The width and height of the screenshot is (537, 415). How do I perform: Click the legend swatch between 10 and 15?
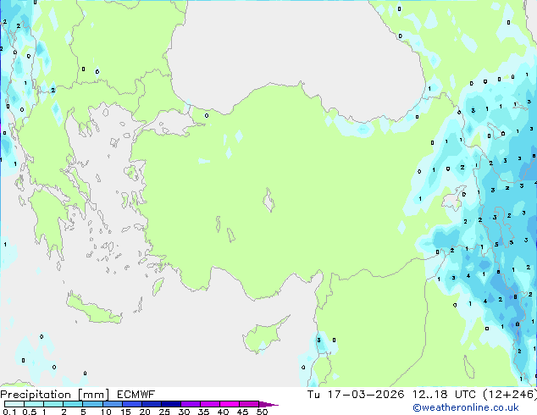pyautogui.click(x=112, y=404)
